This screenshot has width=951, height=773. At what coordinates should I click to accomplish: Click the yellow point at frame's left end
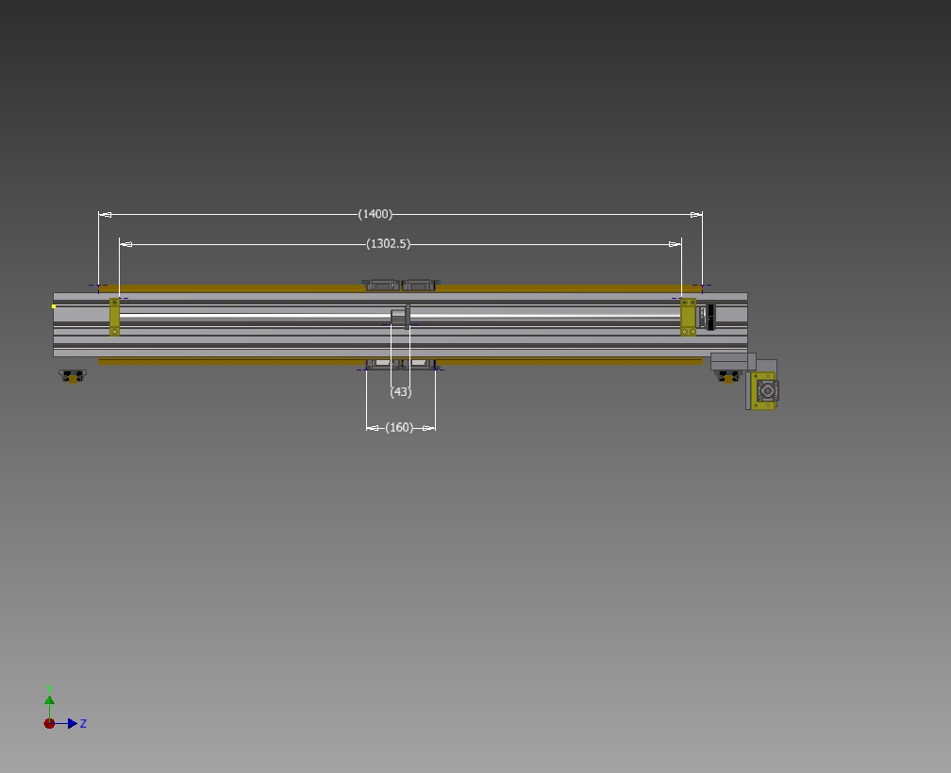coord(55,306)
